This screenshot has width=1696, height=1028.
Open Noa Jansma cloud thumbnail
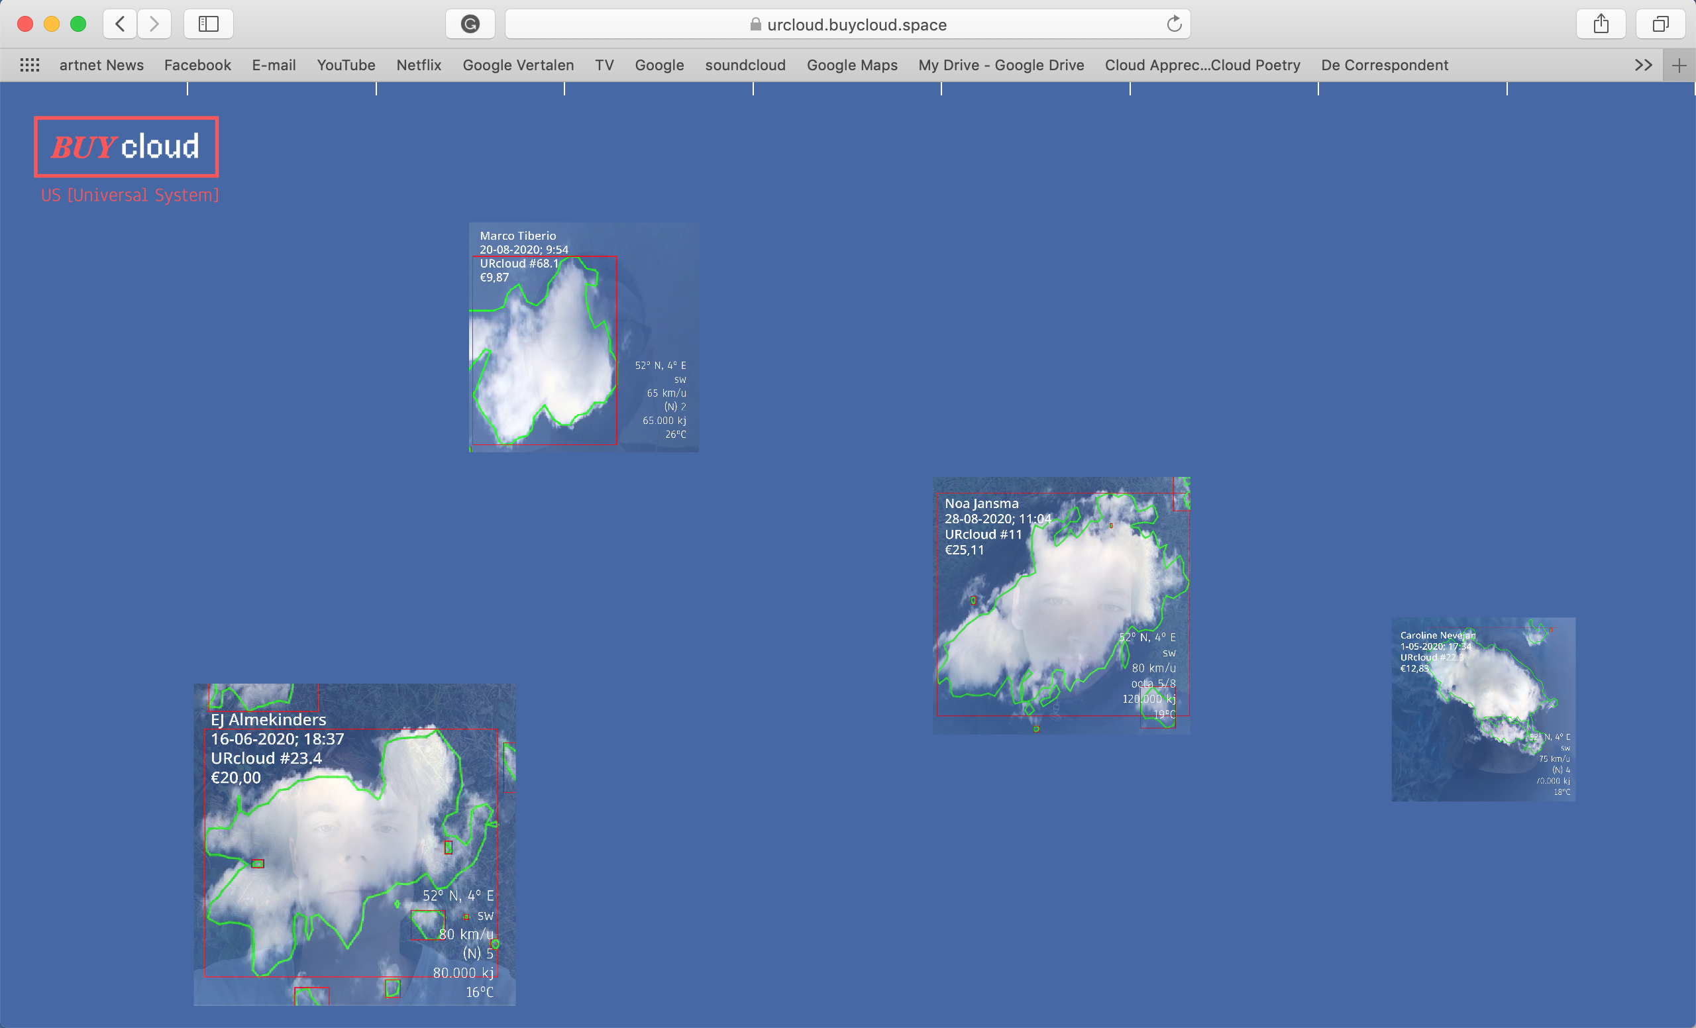pos(1061,605)
